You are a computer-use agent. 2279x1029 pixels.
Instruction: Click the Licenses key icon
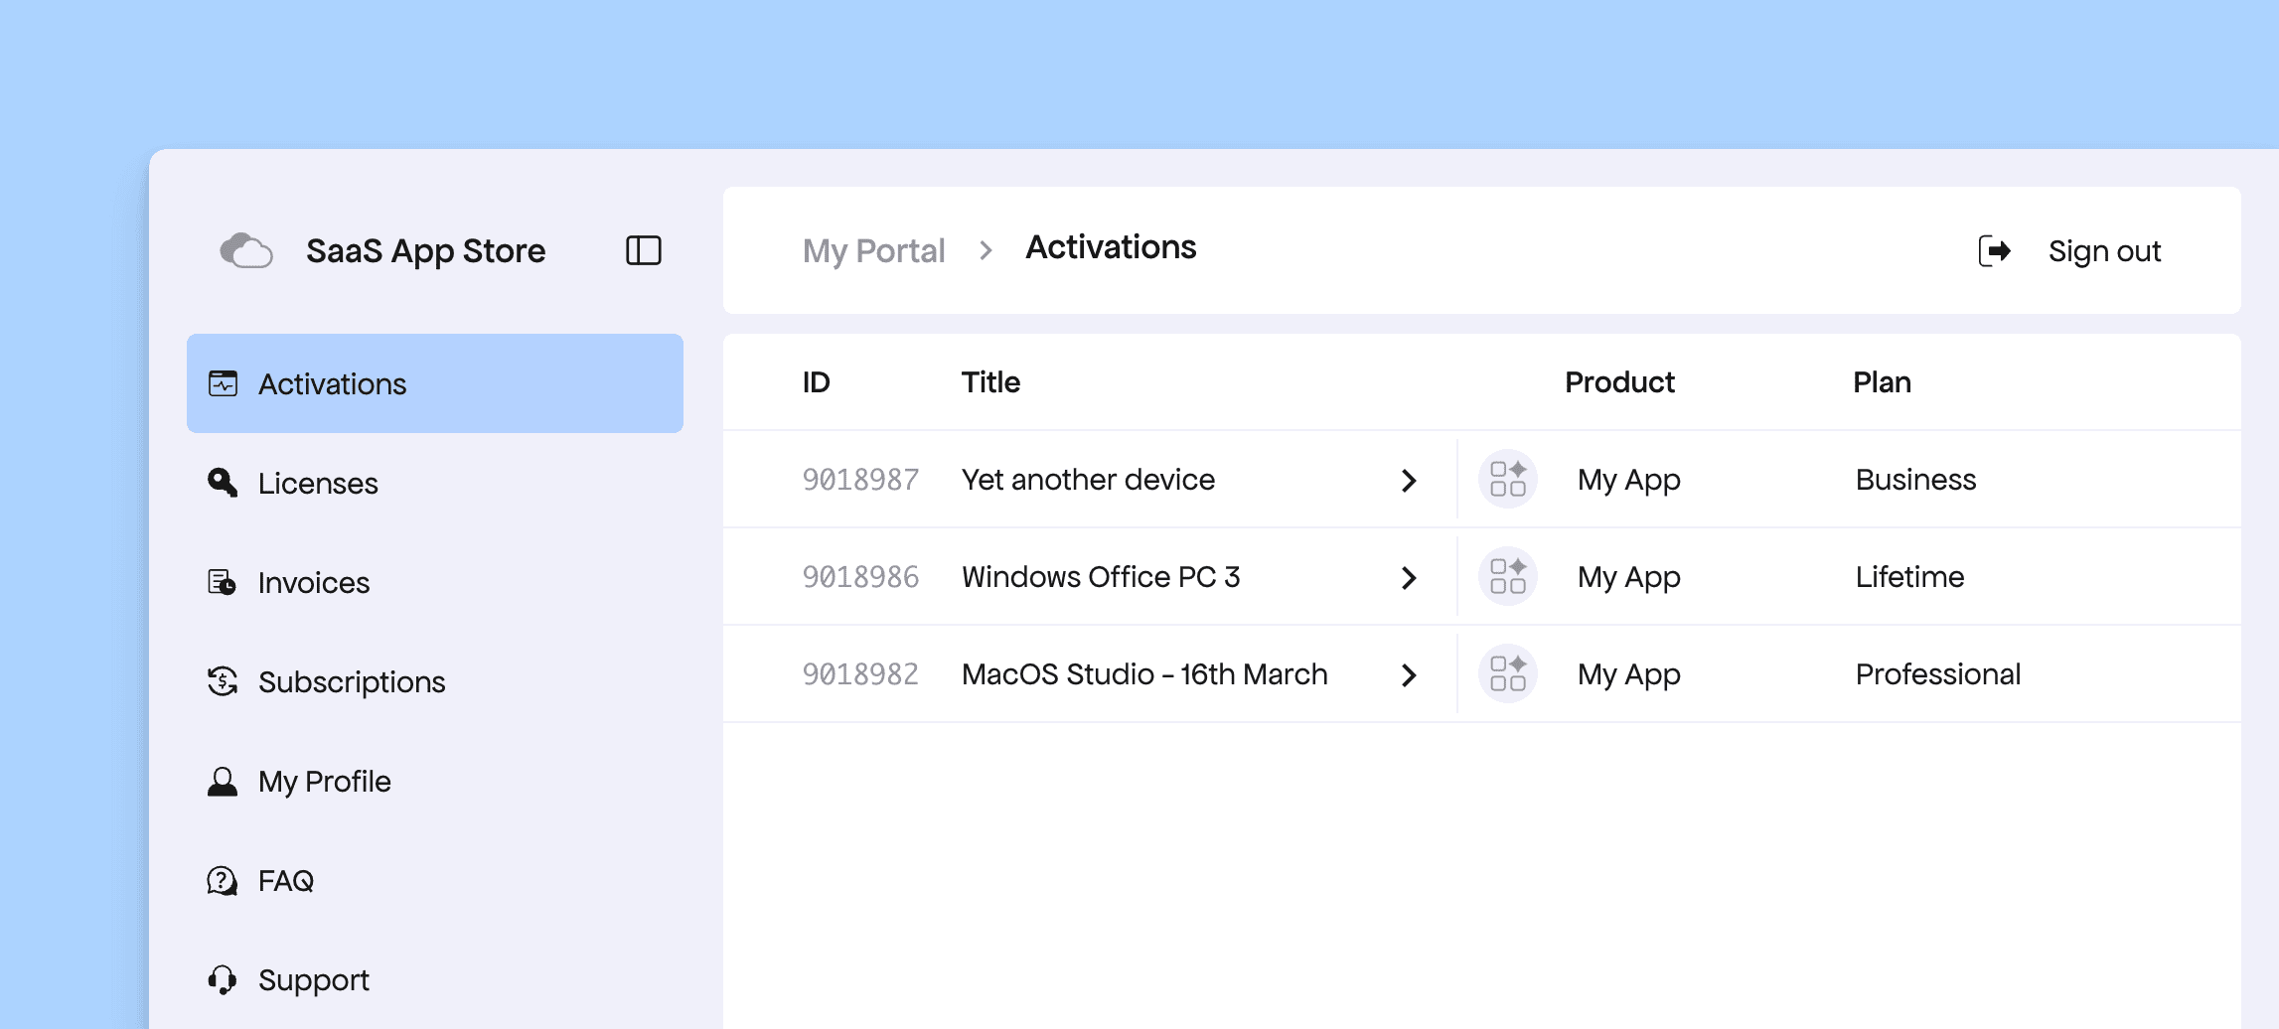click(x=223, y=483)
